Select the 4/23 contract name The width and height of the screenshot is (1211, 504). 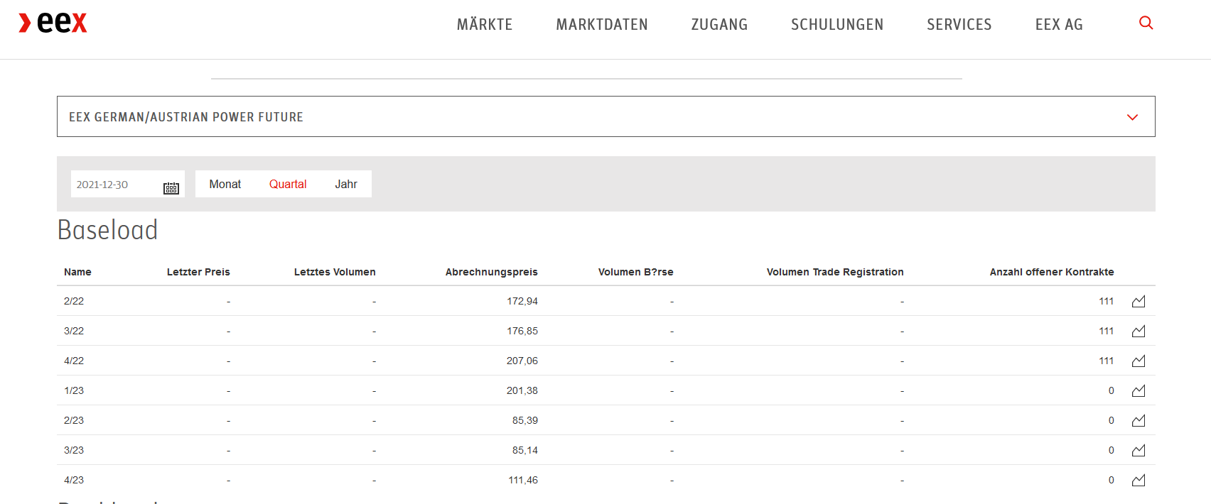point(74,480)
